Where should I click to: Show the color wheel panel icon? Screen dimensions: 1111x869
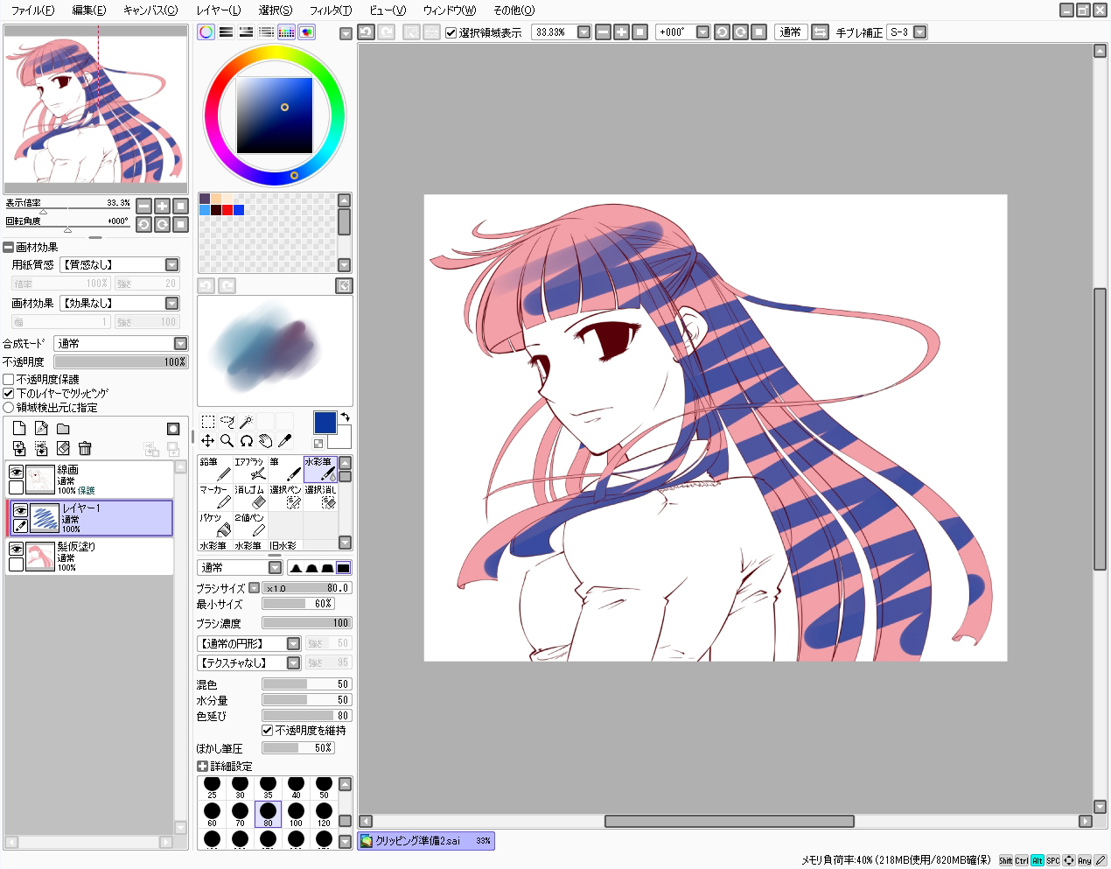point(206,32)
